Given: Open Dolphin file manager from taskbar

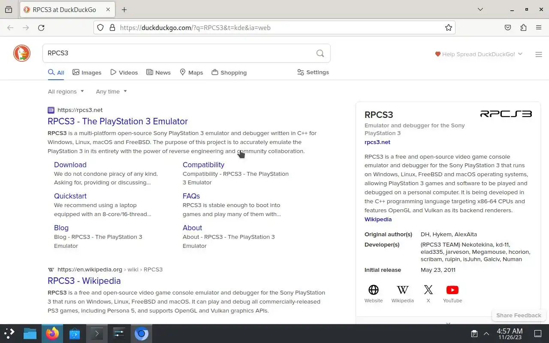Looking at the screenshot, I should [x=30, y=334].
